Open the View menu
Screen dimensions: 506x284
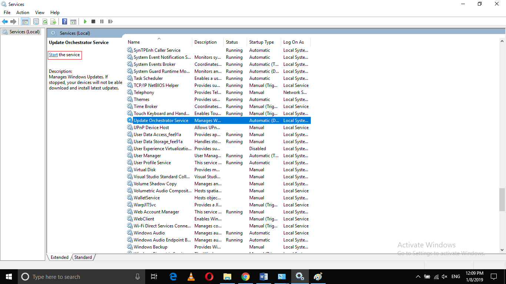point(39,12)
